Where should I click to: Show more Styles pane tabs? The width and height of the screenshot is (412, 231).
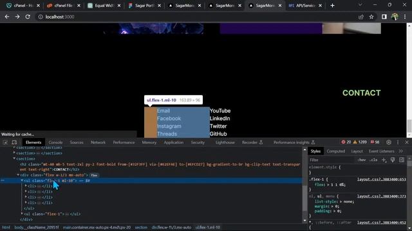point(400,151)
